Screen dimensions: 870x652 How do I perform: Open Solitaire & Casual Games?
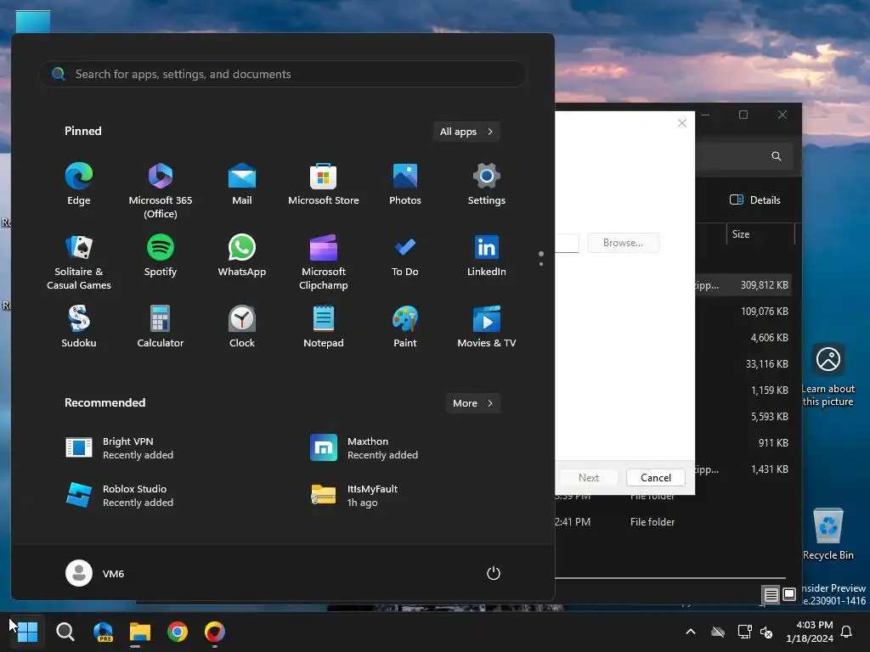[79, 261]
